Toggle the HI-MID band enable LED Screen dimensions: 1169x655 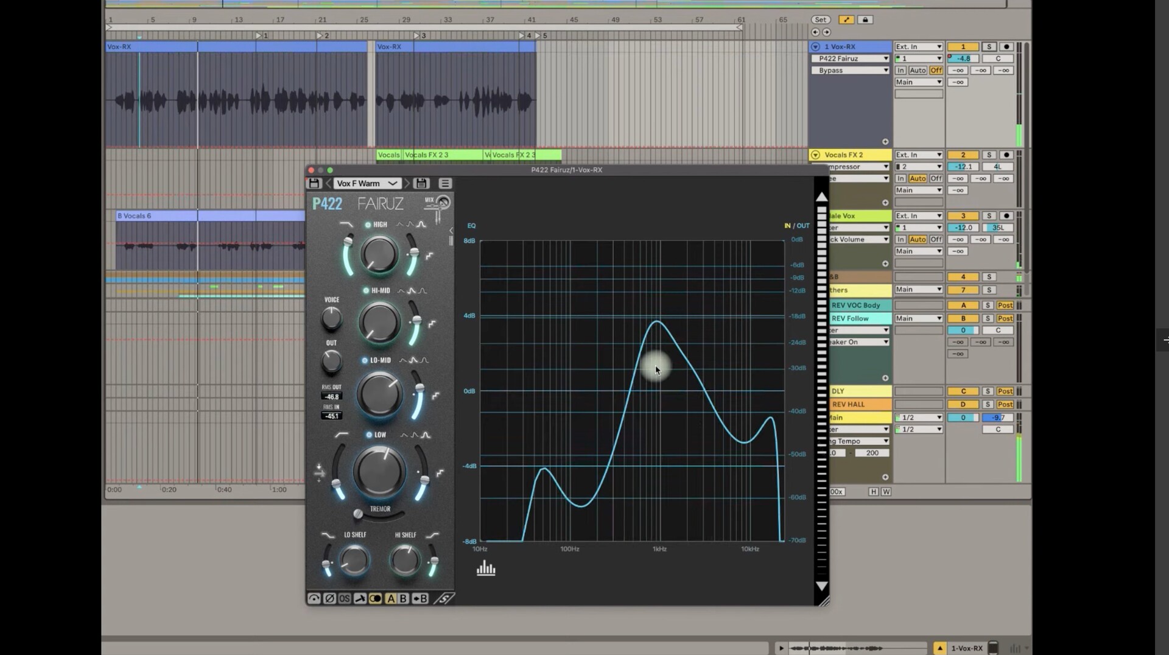[x=366, y=291]
